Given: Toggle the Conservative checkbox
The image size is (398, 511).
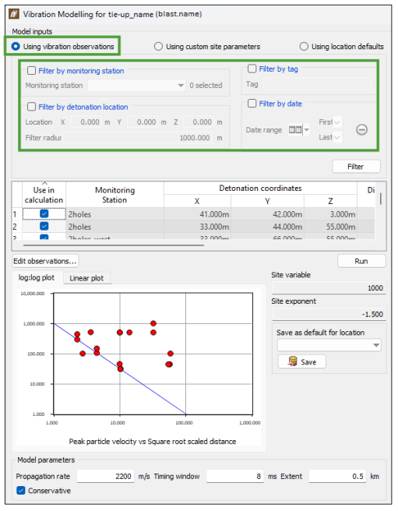Looking at the screenshot, I should [20, 490].
